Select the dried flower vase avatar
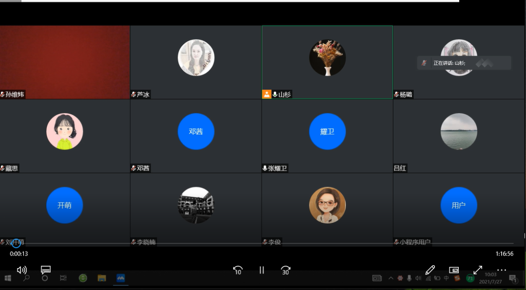Image resolution: width=526 pixels, height=290 pixels. (327, 58)
